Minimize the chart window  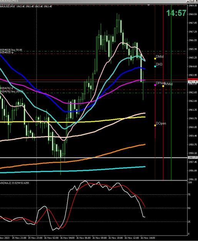(x=188, y=1)
